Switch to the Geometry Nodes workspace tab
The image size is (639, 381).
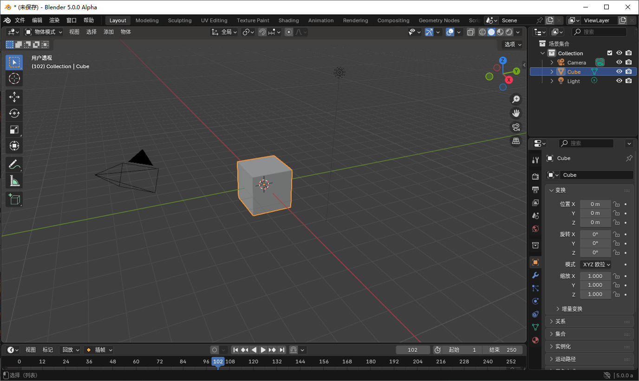coord(439,20)
